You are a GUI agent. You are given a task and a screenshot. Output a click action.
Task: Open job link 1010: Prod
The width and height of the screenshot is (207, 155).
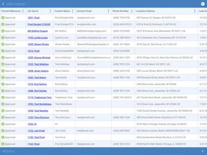33,51
